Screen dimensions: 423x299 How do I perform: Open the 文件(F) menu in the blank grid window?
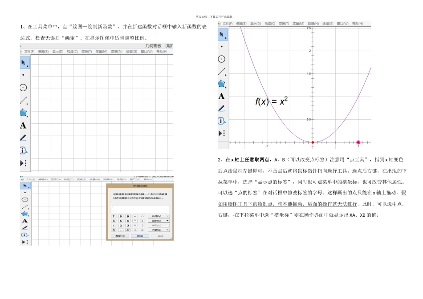pos(29,52)
